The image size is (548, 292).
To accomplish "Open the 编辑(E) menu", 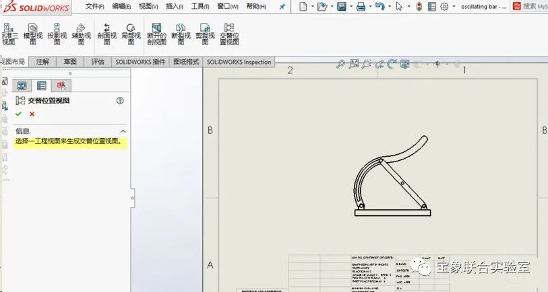I will 121,6.
